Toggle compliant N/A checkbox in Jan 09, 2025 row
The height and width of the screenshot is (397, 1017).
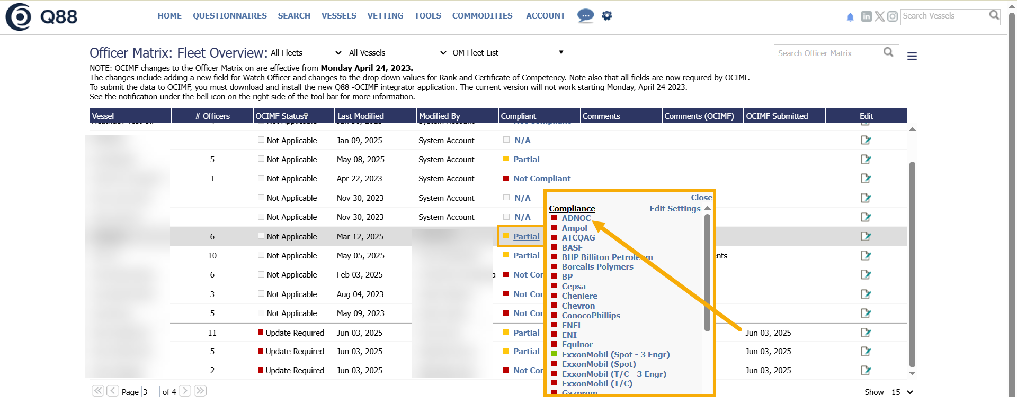pos(506,140)
